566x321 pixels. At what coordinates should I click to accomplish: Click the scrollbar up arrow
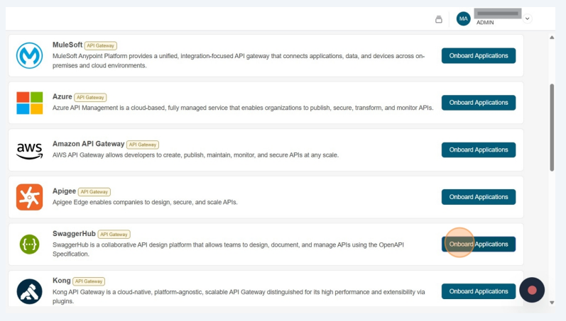point(553,37)
